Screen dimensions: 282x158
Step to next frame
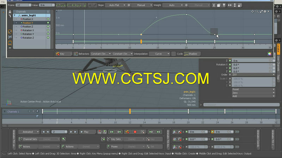(71, 132)
